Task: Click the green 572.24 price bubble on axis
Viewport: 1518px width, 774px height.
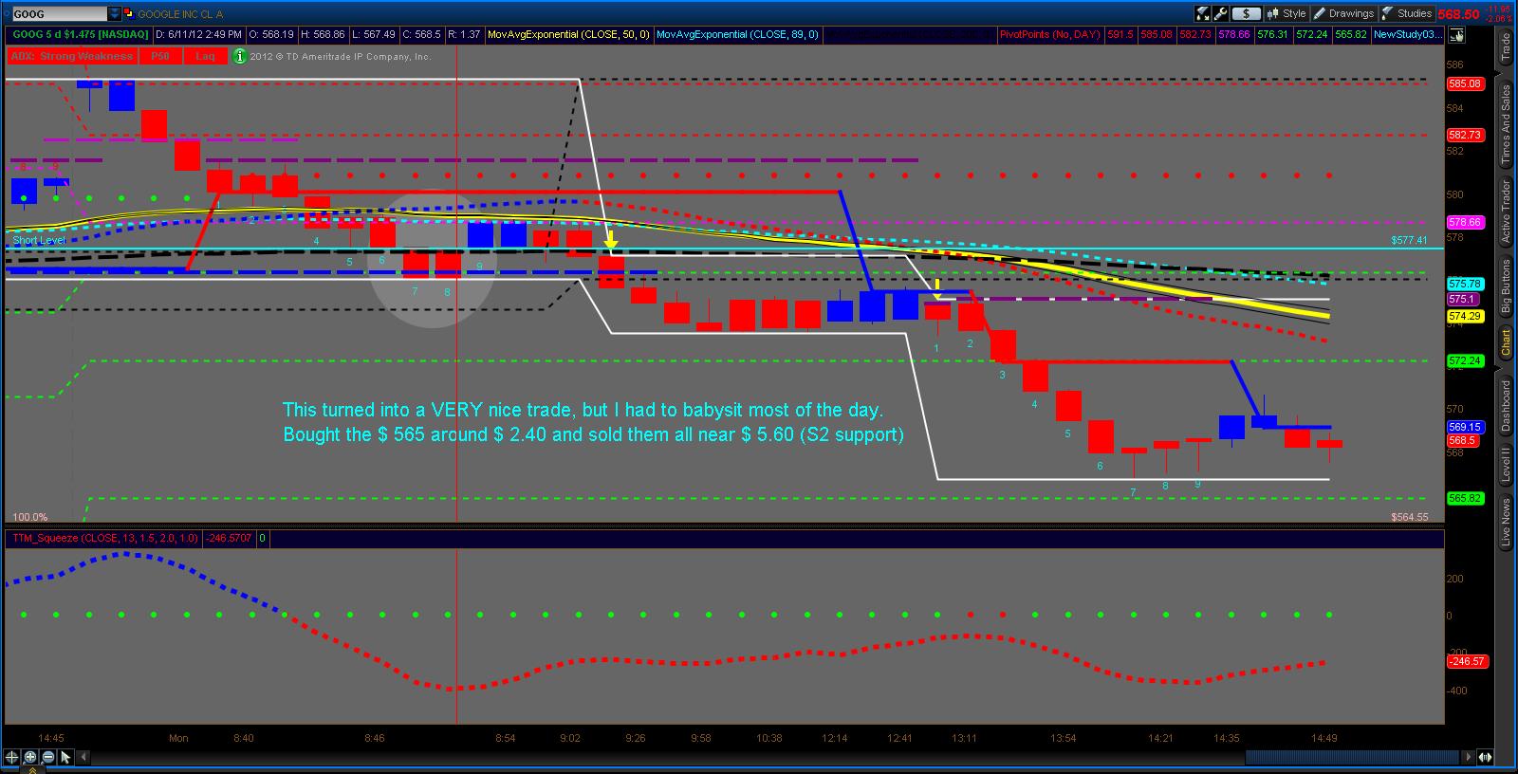Action: click(1465, 360)
